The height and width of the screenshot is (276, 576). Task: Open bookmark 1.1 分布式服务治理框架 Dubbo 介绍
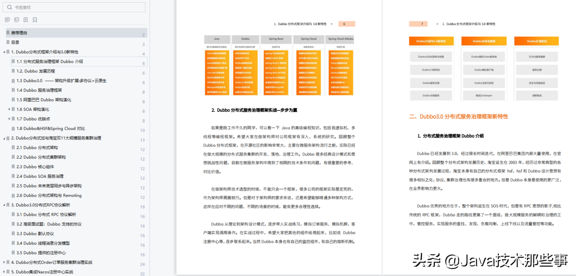point(50,61)
